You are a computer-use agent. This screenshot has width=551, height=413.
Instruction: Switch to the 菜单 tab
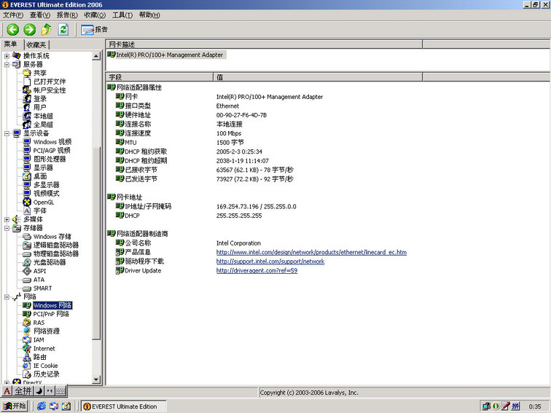click(x=11, y=44)
